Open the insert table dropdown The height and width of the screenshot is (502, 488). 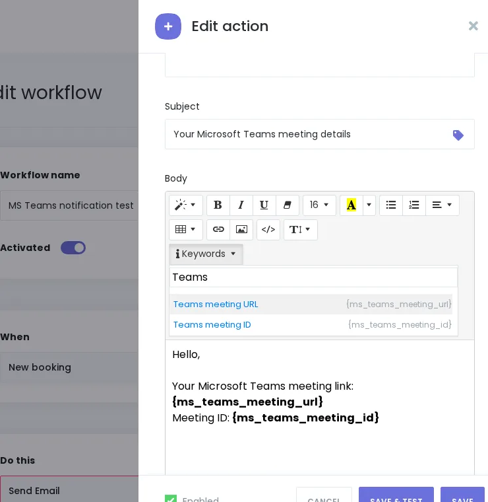(186, 230)
